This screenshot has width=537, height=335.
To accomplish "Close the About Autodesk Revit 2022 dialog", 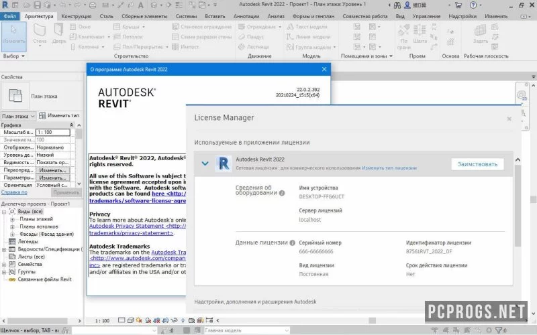I will [x=324, y=69].
